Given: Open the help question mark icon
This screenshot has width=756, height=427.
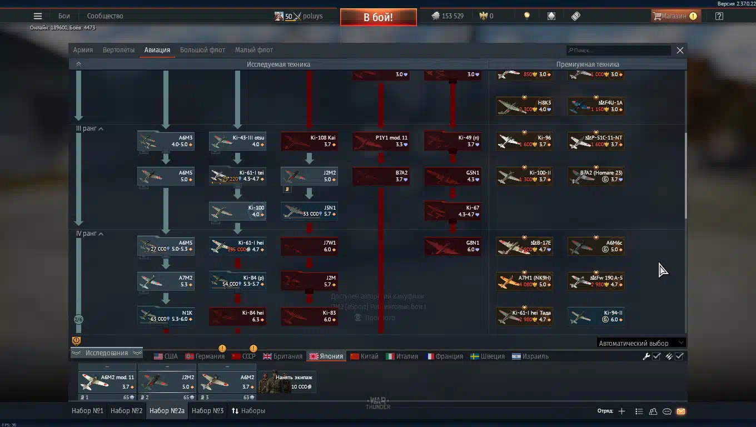Looking at the screenshot, I should pyautogui.click(x=719, y=16).
